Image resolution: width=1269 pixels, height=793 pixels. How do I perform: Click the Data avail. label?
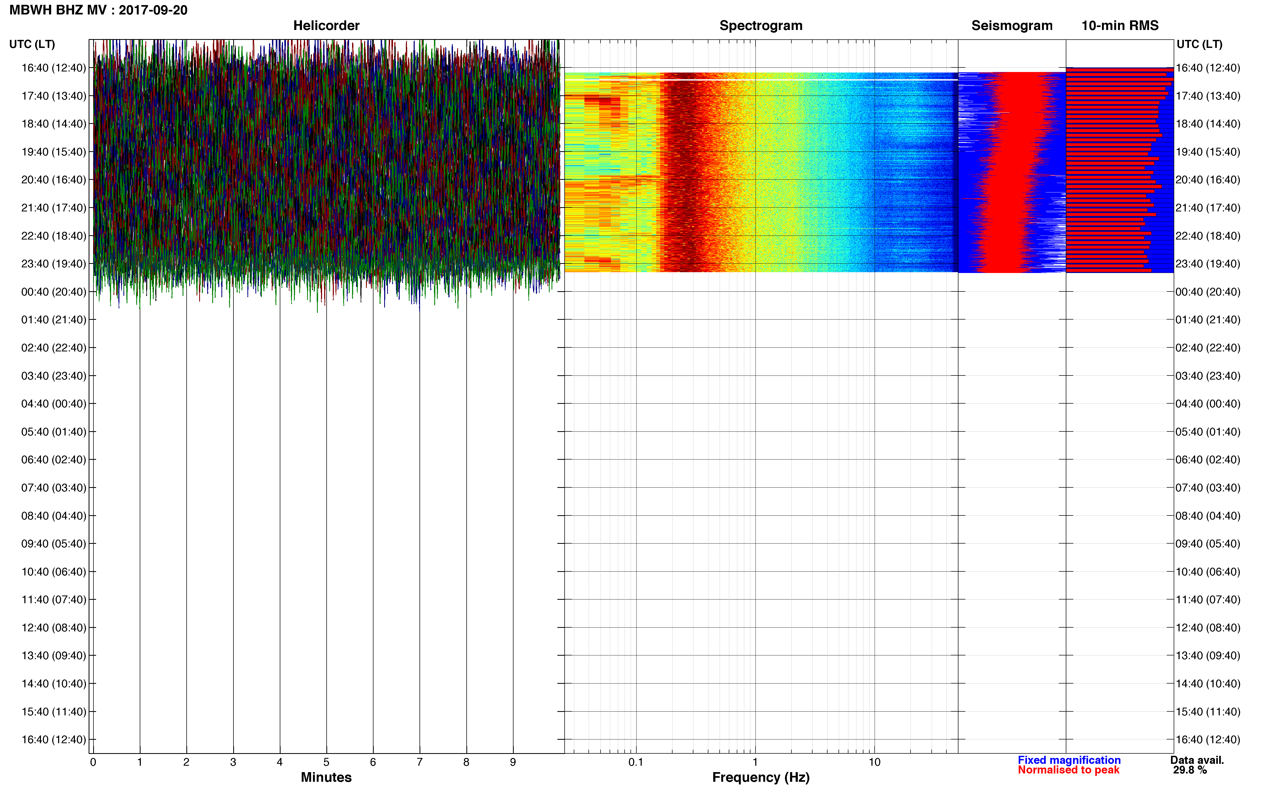click(x=1197, y=760)
